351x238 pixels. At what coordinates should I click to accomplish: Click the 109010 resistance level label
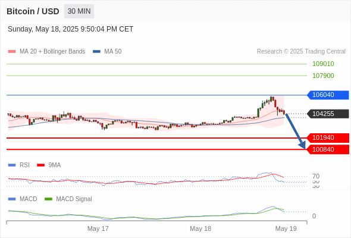pyautogui.click(x=323, y=64)
